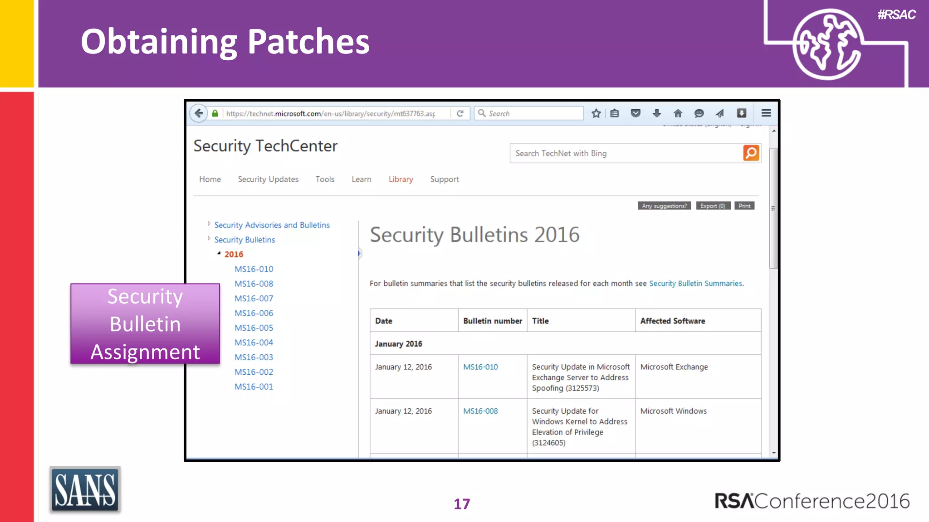Bookmark this page with the star icon
This screenshot has width=929, height=522.
pyautogui.click(x=596, y=113)
